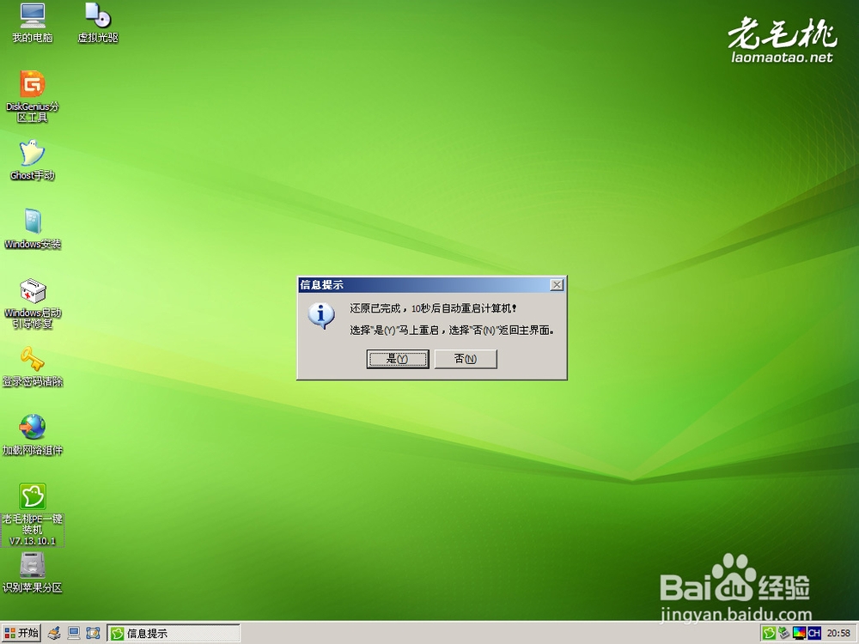
Task: Open the 我的电脑 desktop icon
Action: pyautogui.click(x=33, y=23)
